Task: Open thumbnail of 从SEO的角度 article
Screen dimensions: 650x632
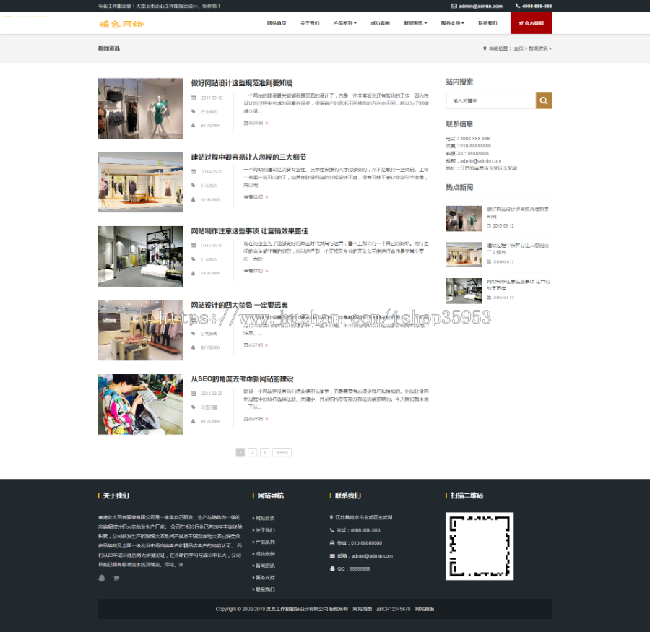Action: pyautogui.click(x=140, y=404)
